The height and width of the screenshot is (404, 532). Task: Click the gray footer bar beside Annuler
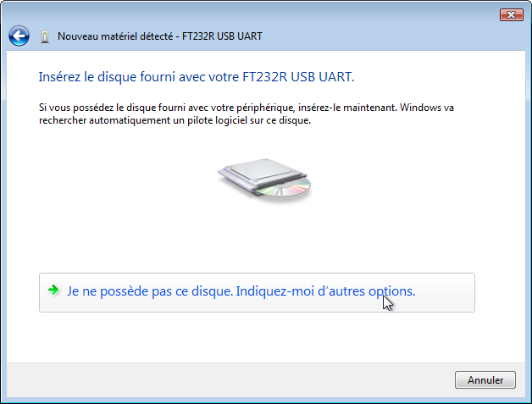point(230,380)
